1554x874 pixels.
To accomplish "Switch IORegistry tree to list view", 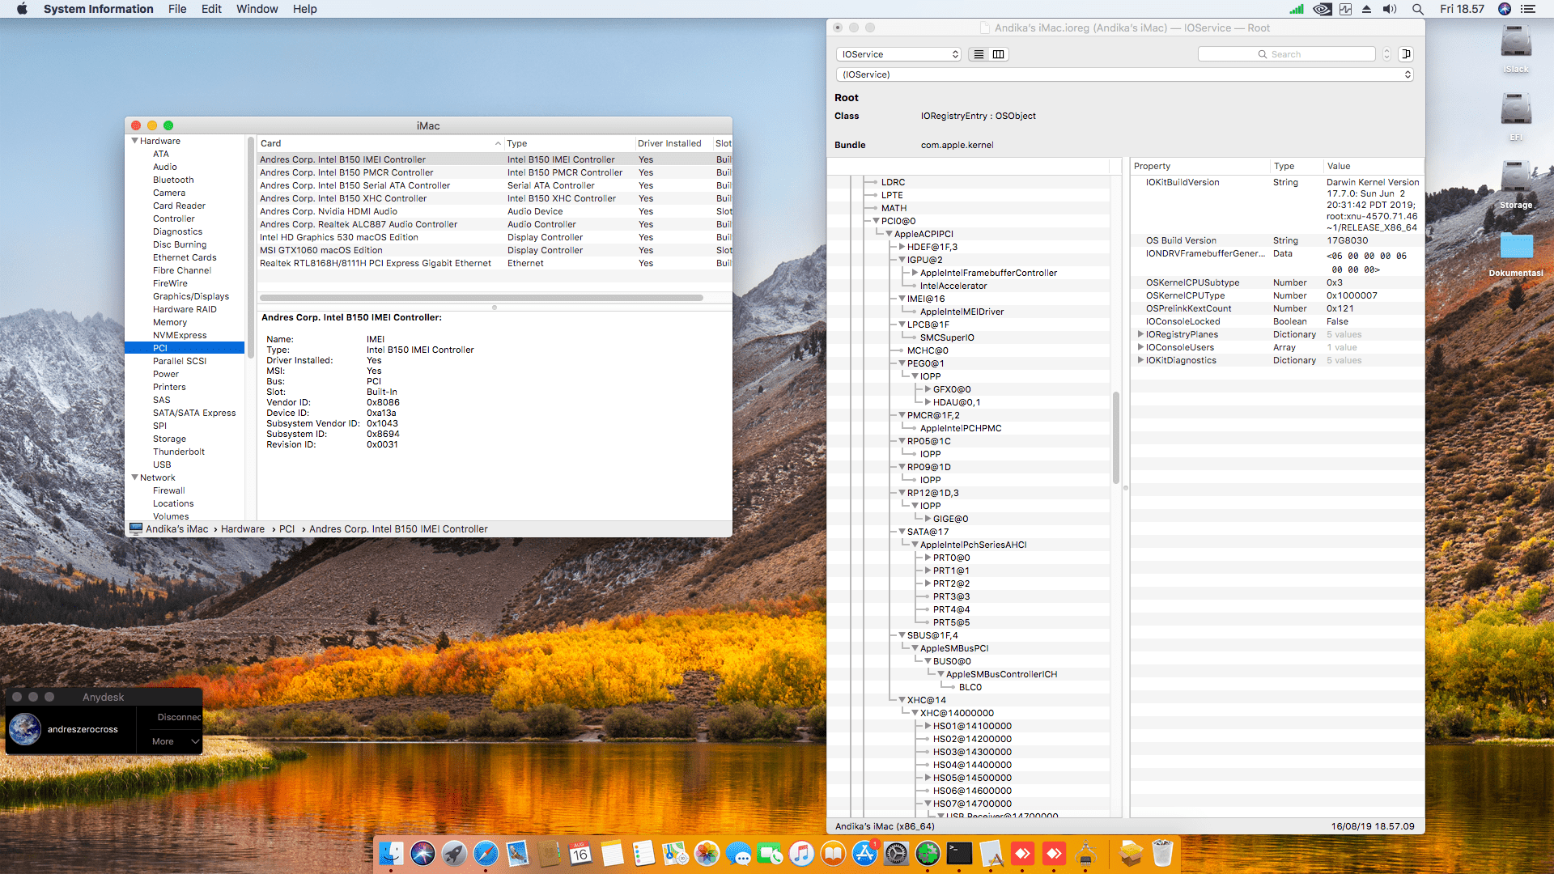I will click(x=979, y=54).
